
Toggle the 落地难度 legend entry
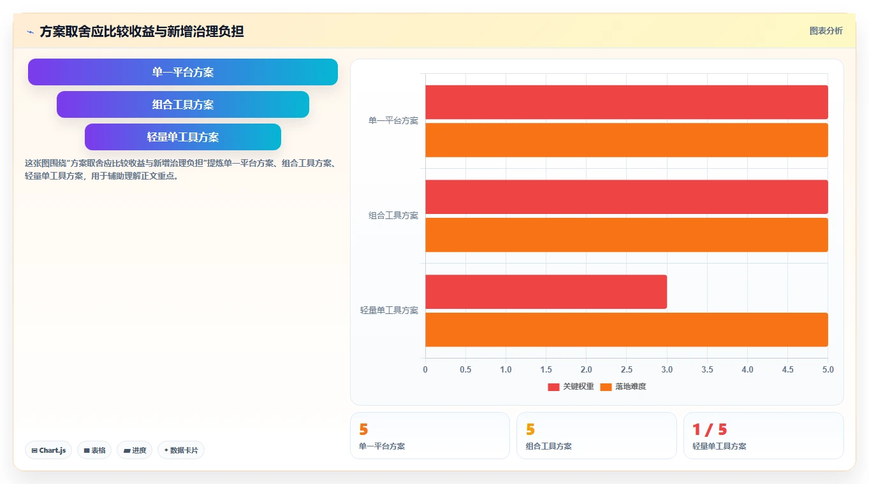pyautogui.click(x=623, y=387)
